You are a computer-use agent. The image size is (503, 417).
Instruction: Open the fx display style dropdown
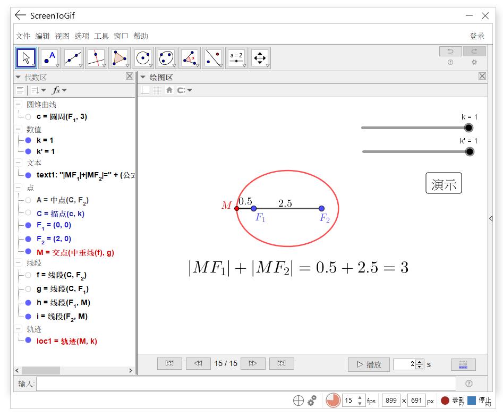pyautogui.click(x=59, y=90)
